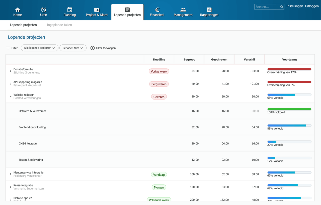Open the Periode: Alles dropdown

tap(73, 48)
